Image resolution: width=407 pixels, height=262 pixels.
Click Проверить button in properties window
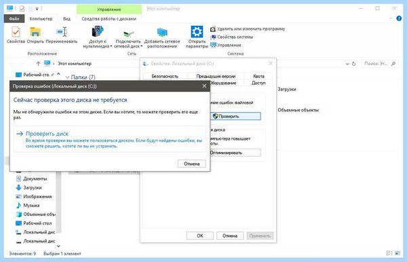(x=235, y=116)
